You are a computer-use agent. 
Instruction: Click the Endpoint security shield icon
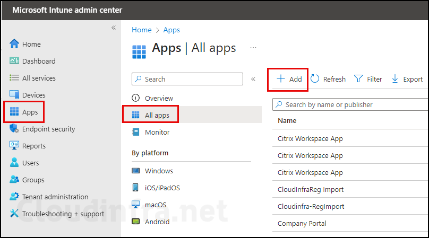[x=14, y=129]
